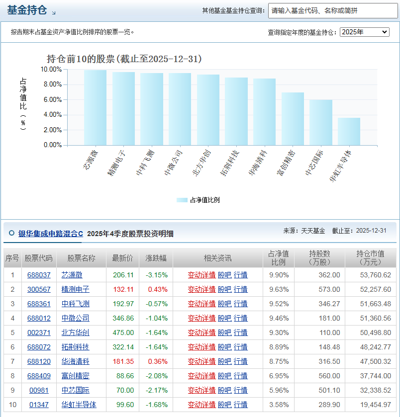Click the 206.11 latest price cell
Viewport: 400px width, 417px height.
[123, 275]
